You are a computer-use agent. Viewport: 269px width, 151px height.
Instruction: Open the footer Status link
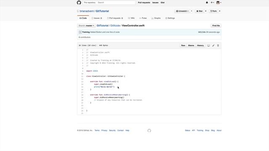click(x=187, y=130)
